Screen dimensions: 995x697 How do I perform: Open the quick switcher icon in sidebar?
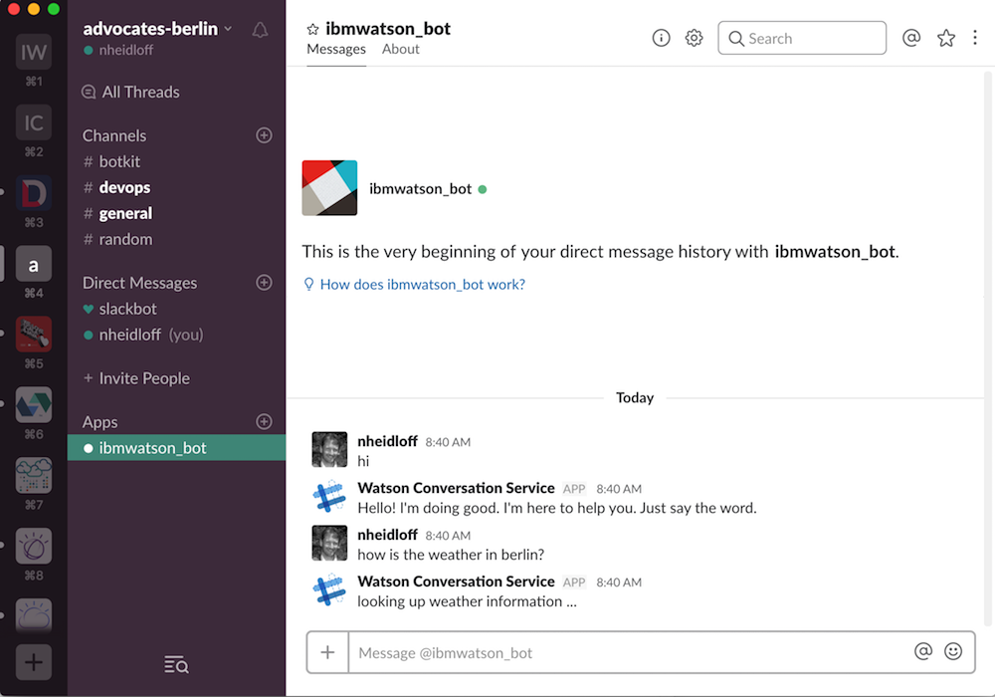tap(176, 664)
